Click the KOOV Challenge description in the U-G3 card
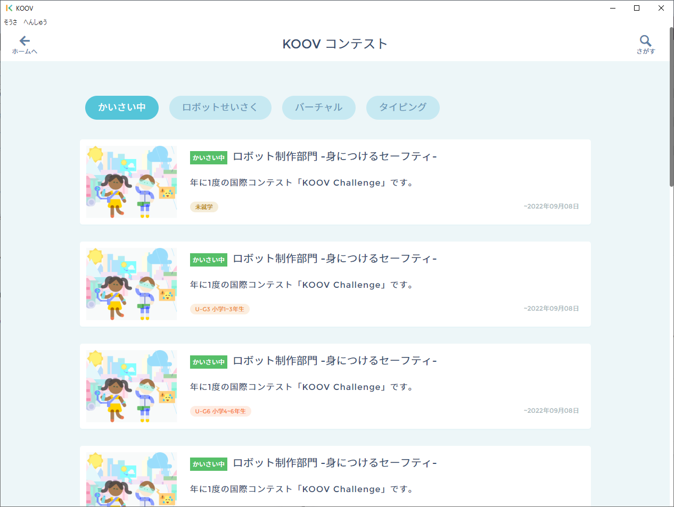The image size is (674, 507). (302, 285)
